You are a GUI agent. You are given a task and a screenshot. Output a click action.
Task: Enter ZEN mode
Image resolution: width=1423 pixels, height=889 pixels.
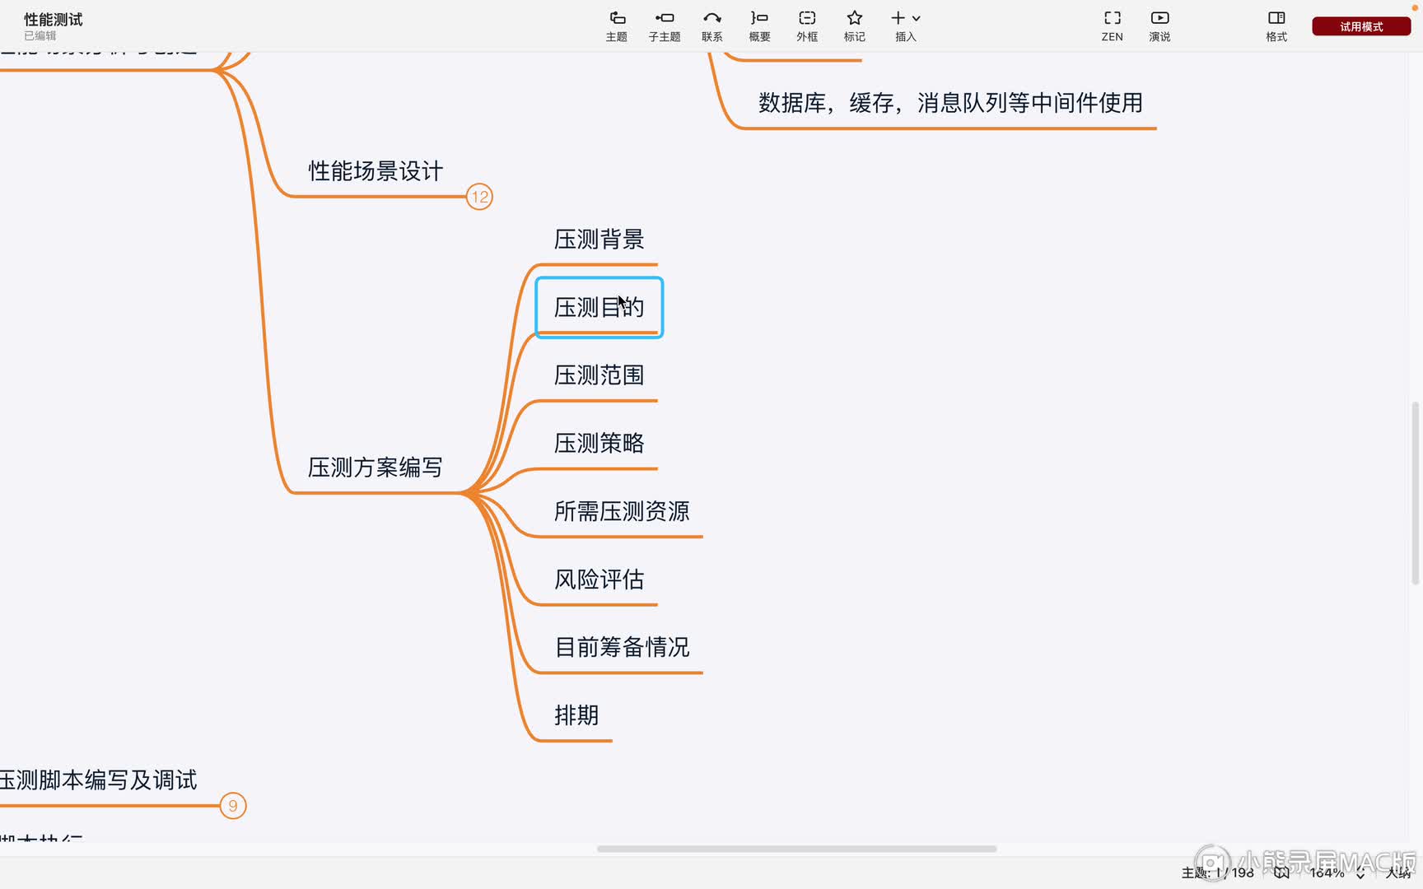click(x=1112, y=26)
